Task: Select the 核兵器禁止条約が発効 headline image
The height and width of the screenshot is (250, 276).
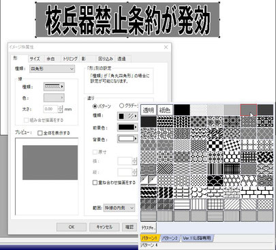Action: pos(127,20)
